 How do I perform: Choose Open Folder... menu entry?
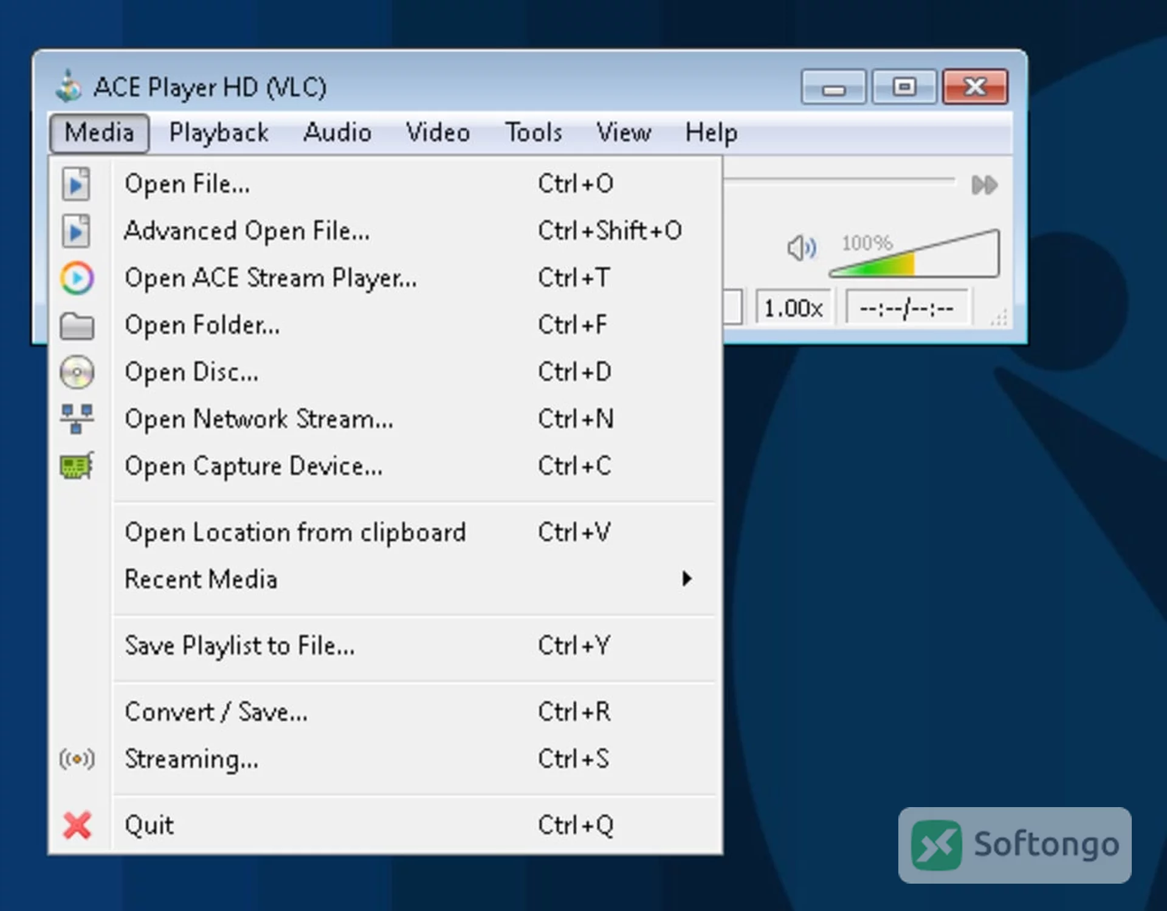(x=385, y=325)
